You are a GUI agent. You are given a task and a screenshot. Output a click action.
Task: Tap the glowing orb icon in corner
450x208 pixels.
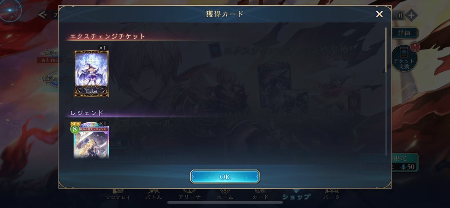tap(11, 11)
